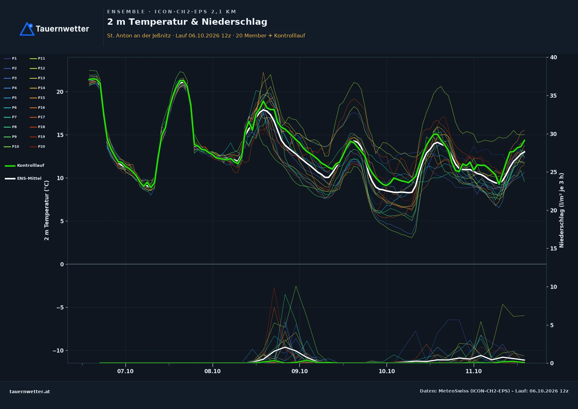Screen dimensions: 578x409
Task: Click the −10 tick on the temperature axis
Action: (x=58, y=351)
